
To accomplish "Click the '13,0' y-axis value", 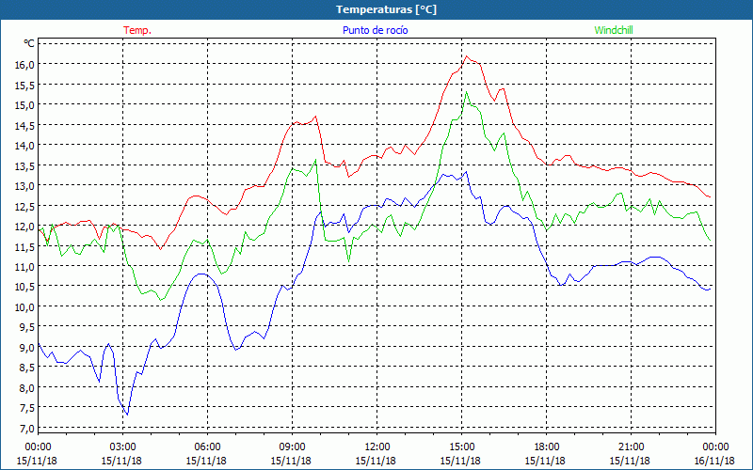I will 25,185.
